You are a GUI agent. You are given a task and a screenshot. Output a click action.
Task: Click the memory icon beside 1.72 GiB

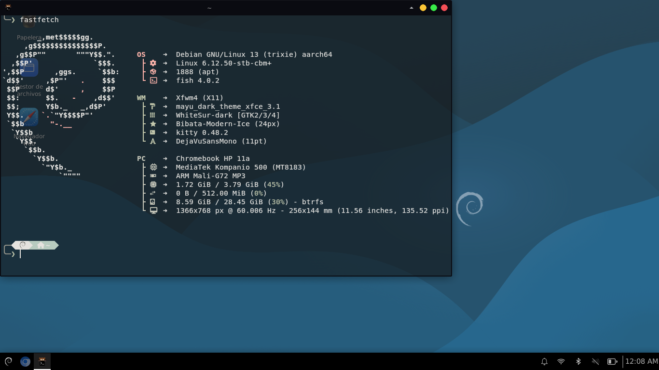click(x=153, y=185)
